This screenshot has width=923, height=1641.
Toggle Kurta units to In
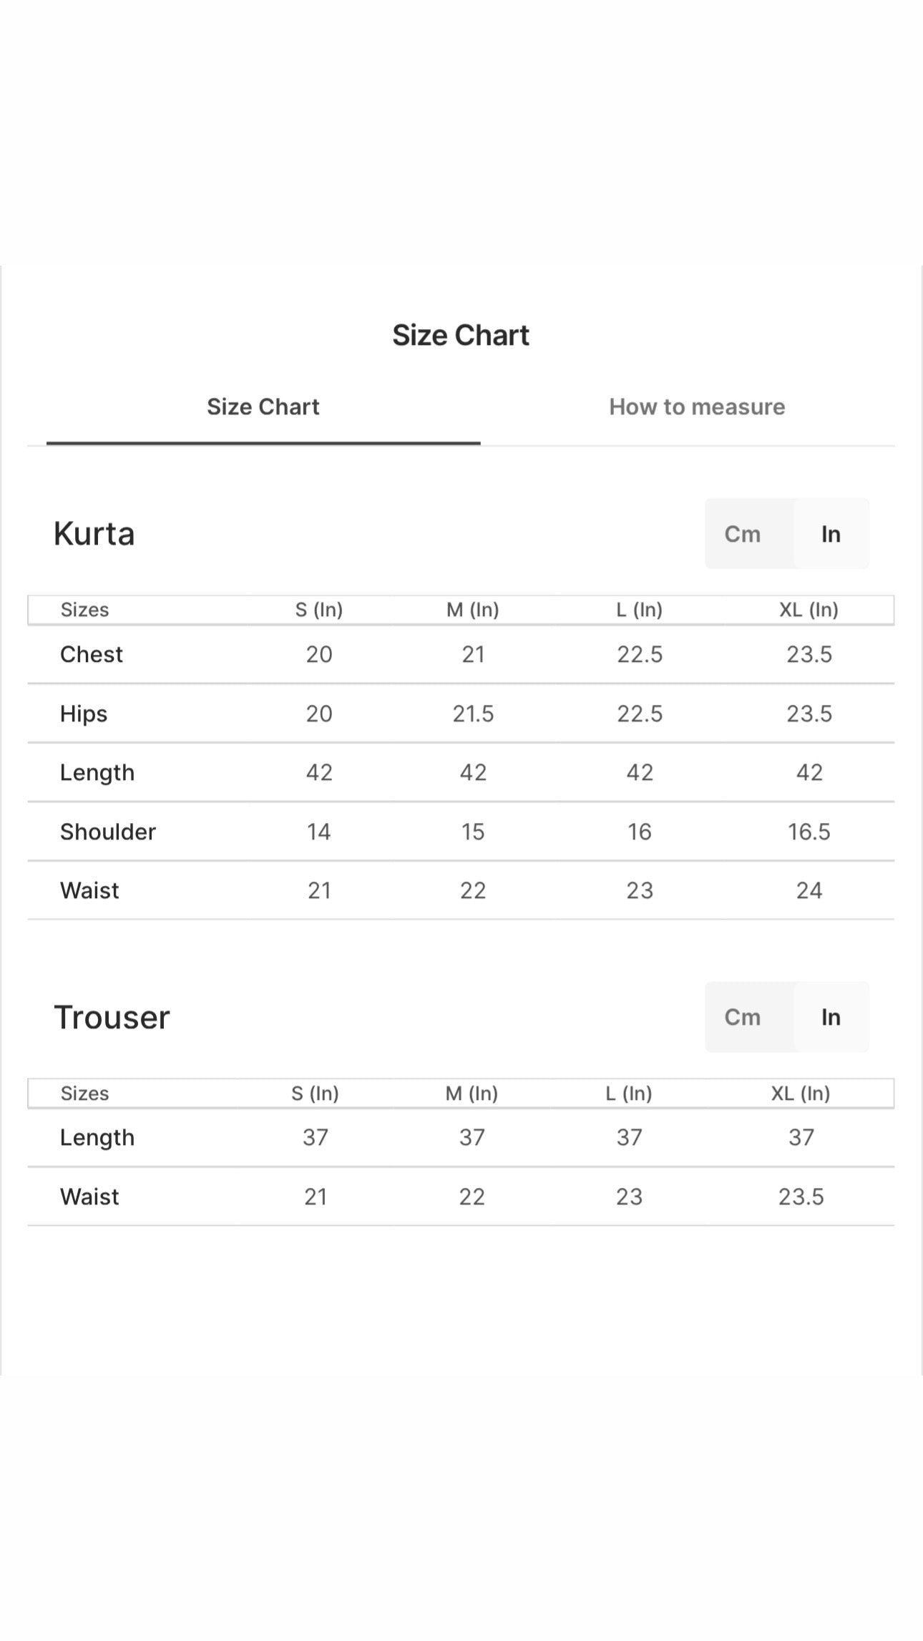tap(831, 534)
